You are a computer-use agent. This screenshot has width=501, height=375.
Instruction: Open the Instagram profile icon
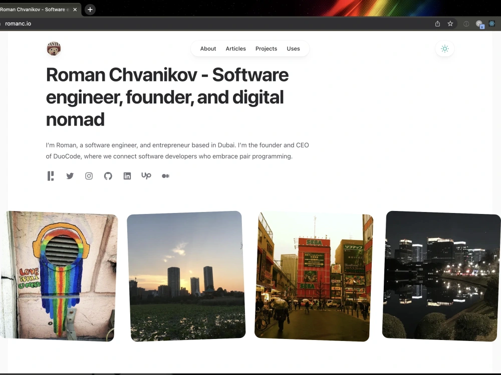89,176
